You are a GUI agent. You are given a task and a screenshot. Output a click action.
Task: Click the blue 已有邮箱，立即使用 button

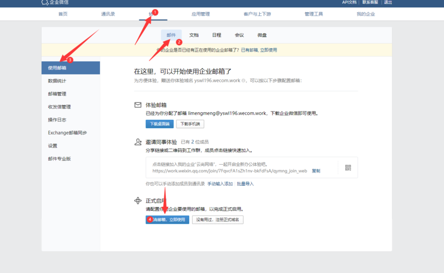point(168,220)
